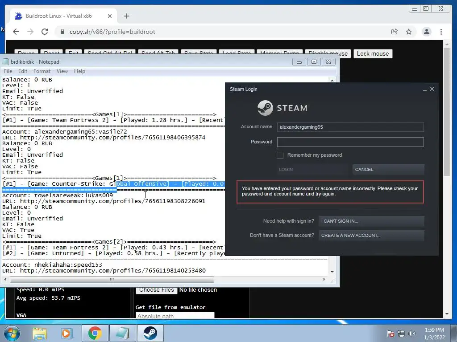
Task: Switch to Notepad in the taskbar
Action: tap(122, 333)
